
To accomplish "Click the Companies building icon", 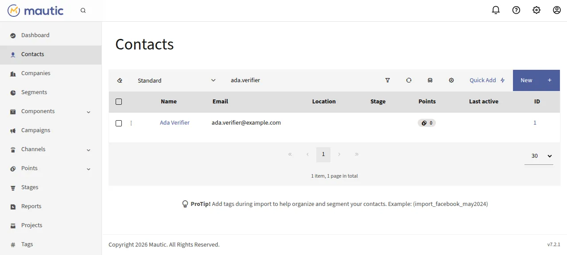I will pos(13,73).
